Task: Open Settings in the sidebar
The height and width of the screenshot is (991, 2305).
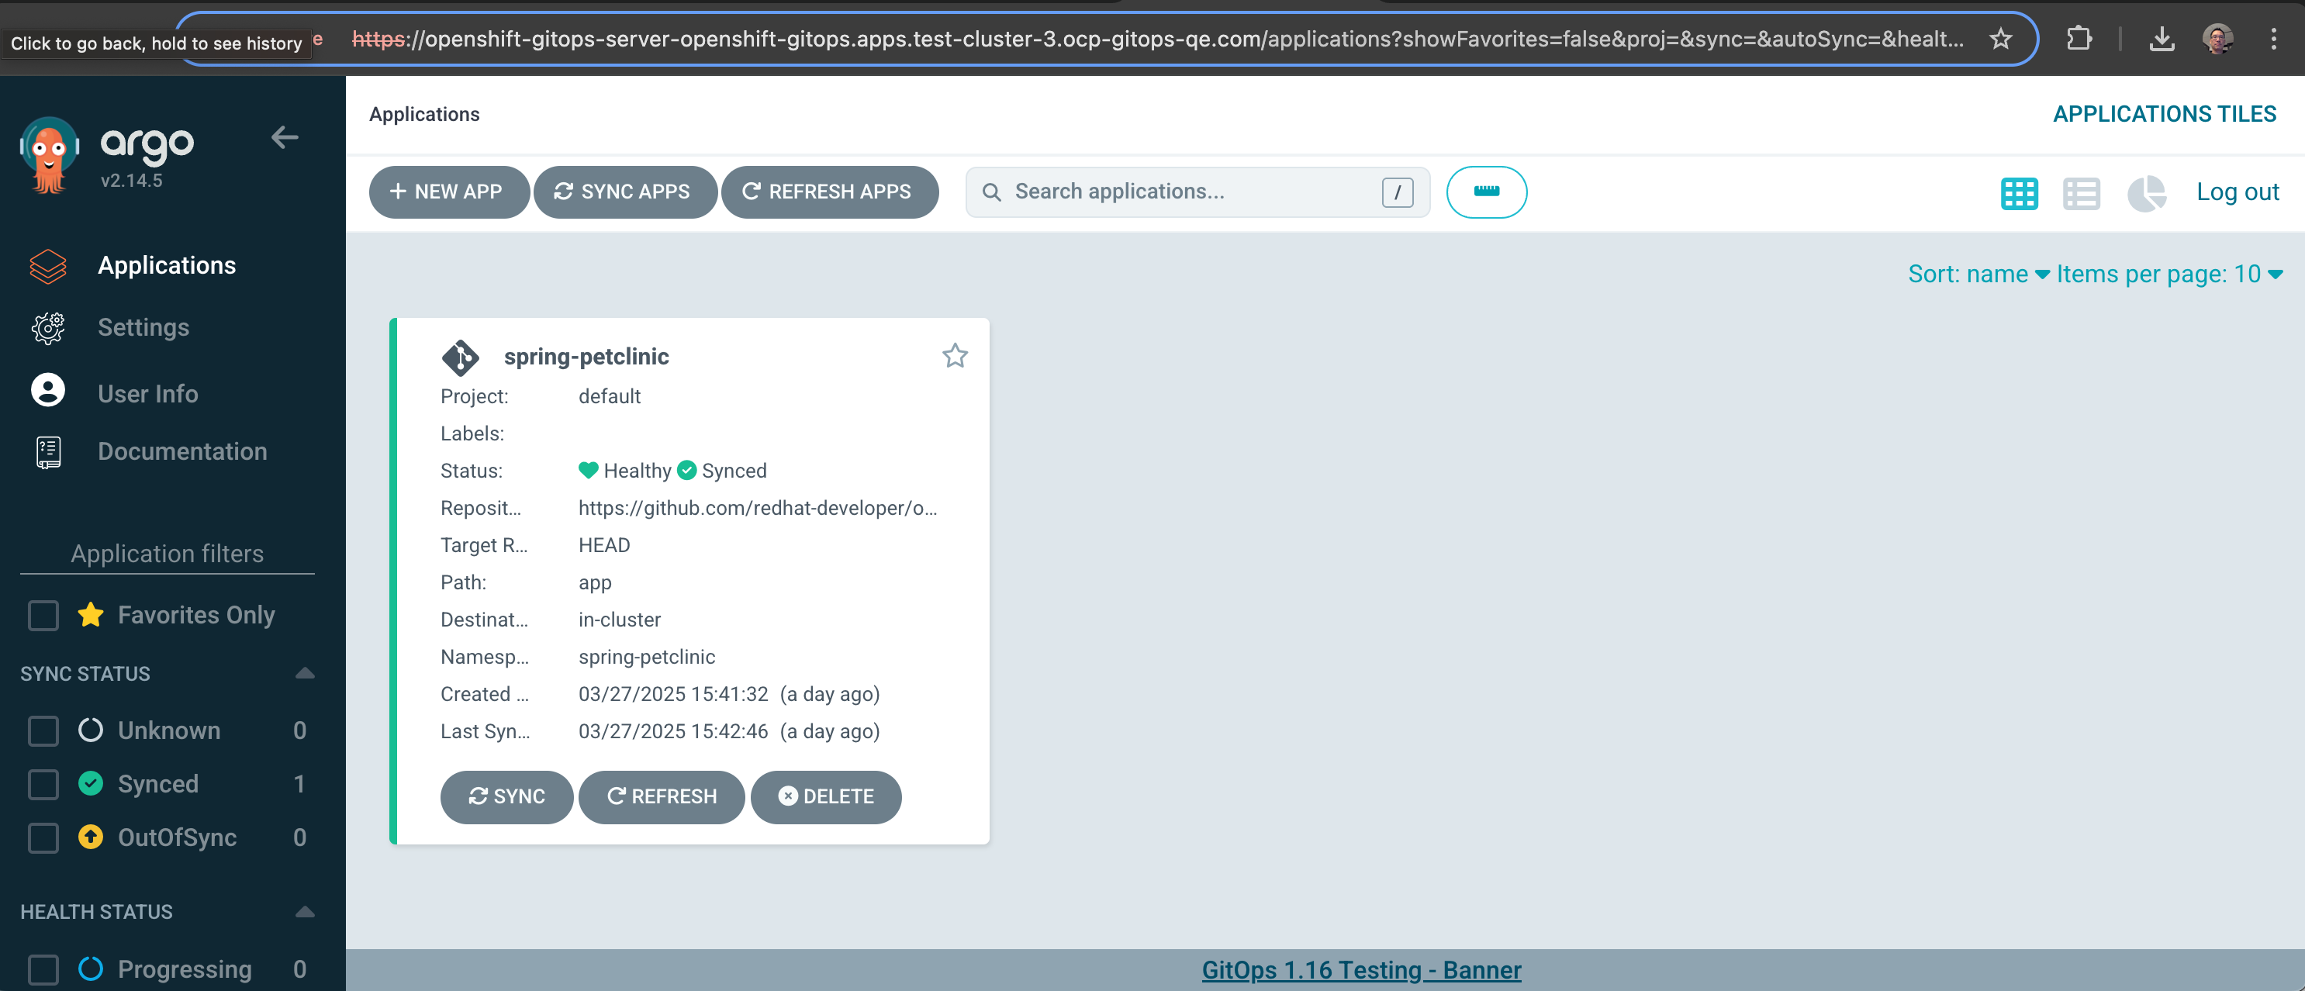Action: (143, 327)
